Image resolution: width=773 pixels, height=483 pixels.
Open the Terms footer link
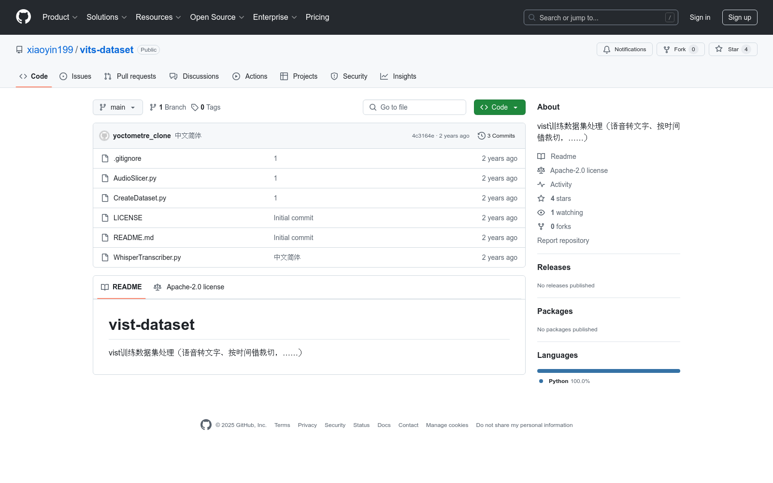point(282,425)
